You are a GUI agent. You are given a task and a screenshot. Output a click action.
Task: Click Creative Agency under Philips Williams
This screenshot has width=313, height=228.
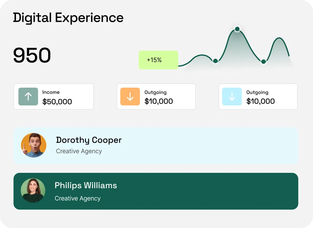click(77, 198)
